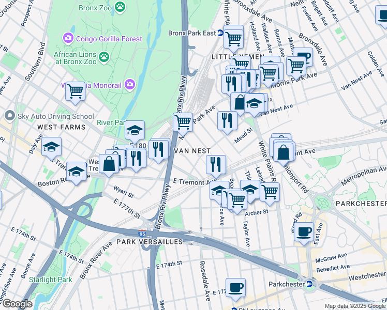Select the PARK VERSAILLES neighborhood label
Screen dimensions: 387x310
(x=150, y=242)
